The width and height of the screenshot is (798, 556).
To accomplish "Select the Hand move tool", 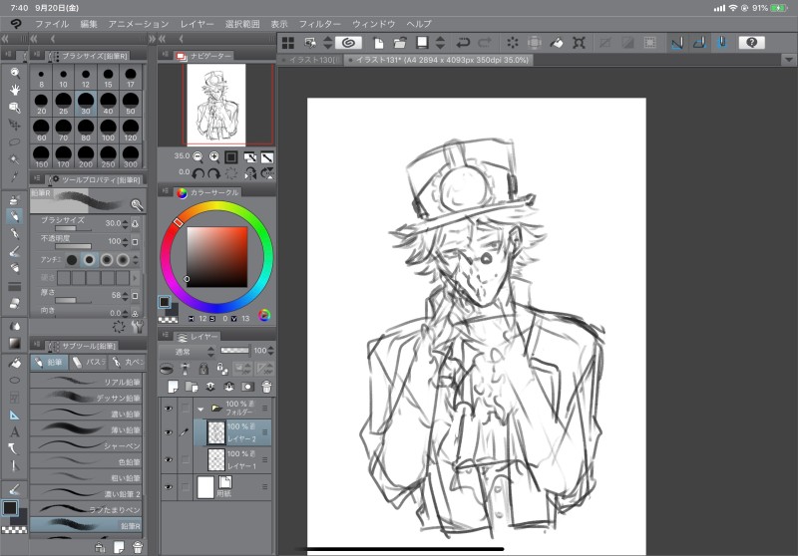I will (x=15, y=90).
